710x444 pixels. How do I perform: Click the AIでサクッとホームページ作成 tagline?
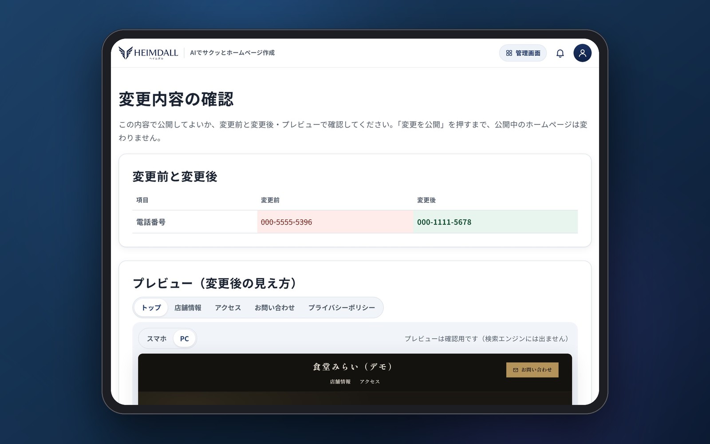click(232, 53)
